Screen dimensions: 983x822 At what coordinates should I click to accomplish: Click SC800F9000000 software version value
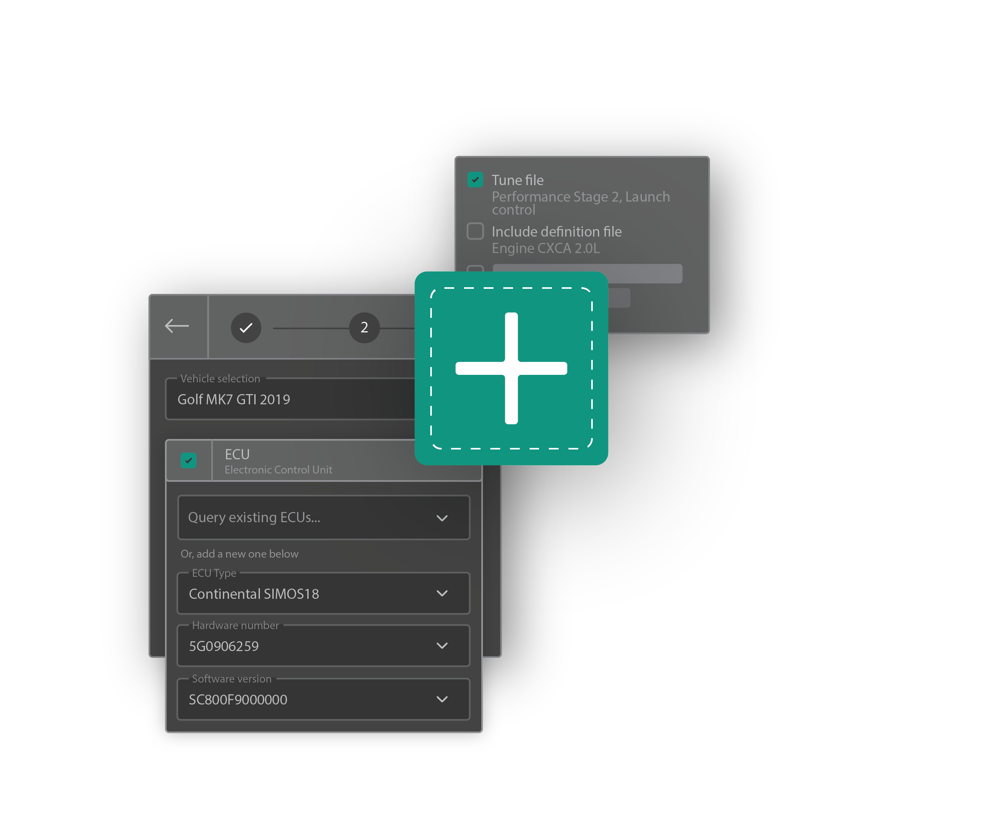(238, 700)
